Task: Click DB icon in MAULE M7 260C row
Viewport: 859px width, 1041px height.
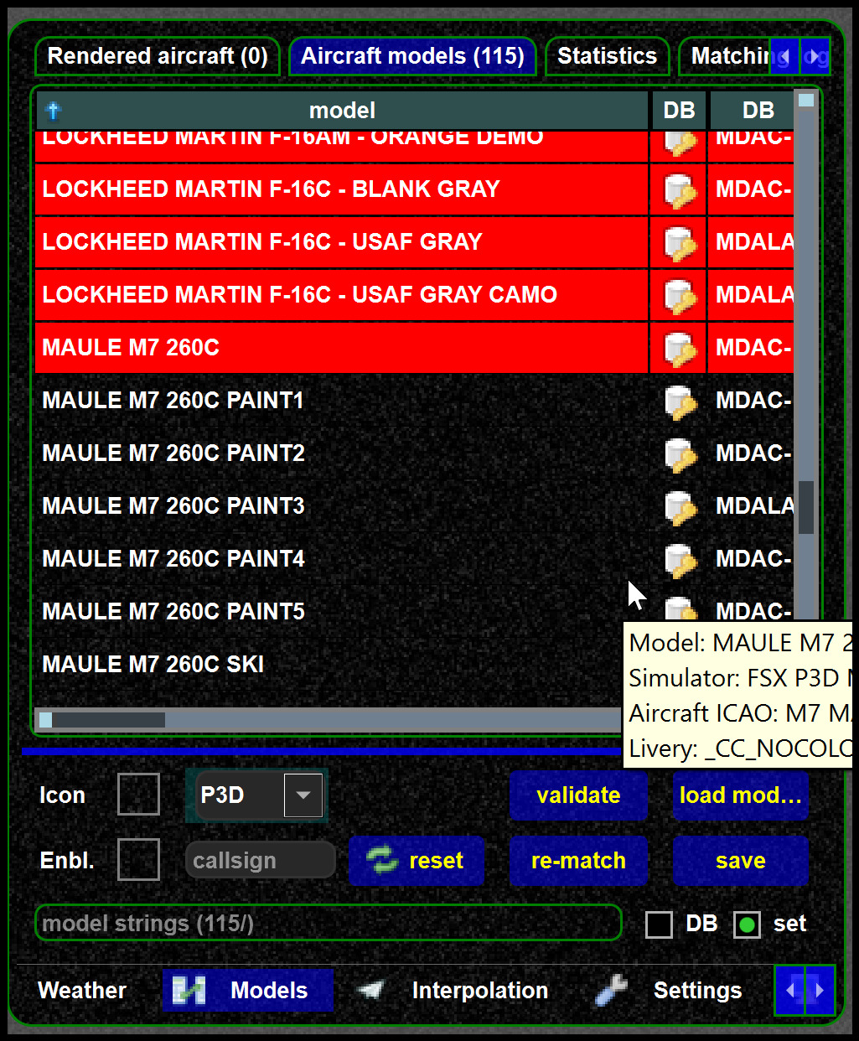Action: 680,349
